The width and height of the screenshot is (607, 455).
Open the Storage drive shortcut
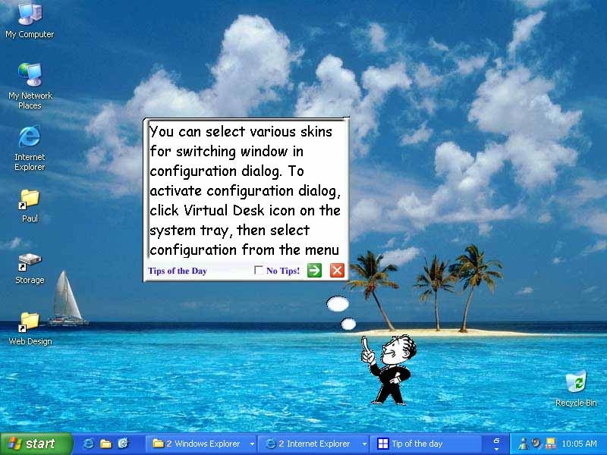30,268
